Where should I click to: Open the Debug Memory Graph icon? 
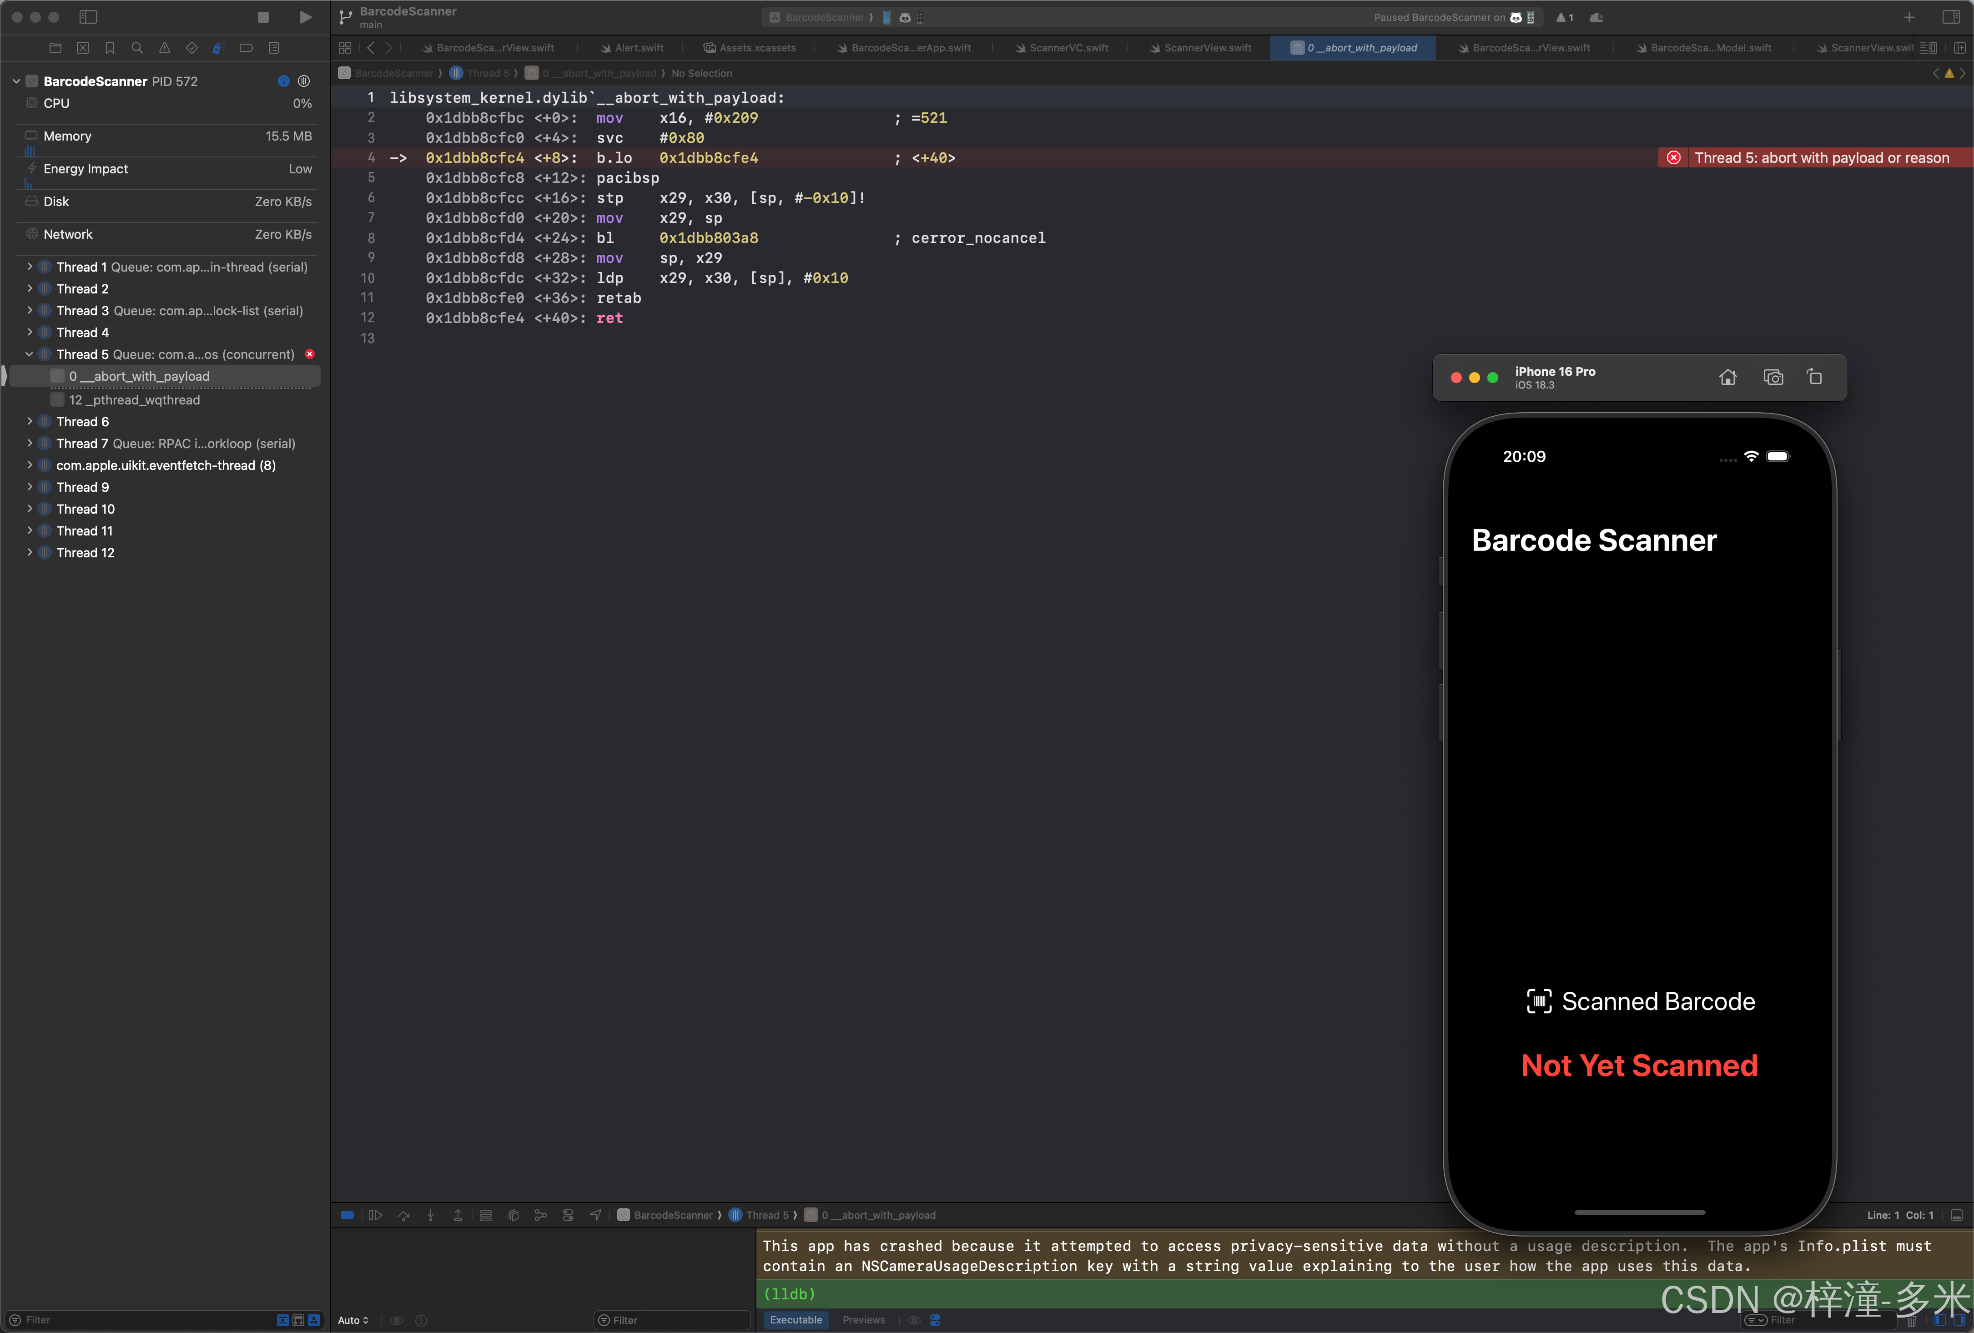click(540, 1215)
